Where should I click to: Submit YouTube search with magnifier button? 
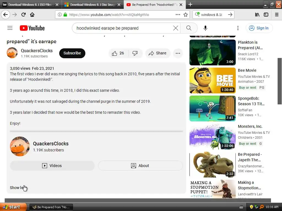(189, 28)
